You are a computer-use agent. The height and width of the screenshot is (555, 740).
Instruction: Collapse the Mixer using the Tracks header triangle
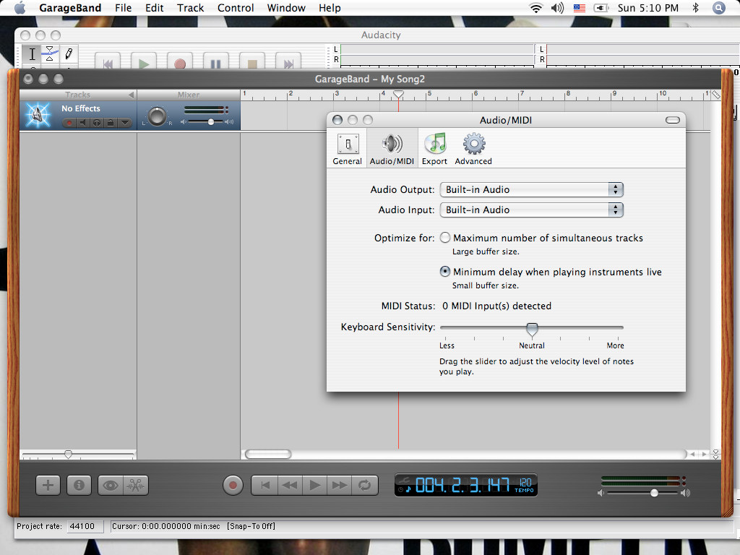coord(132,95)
